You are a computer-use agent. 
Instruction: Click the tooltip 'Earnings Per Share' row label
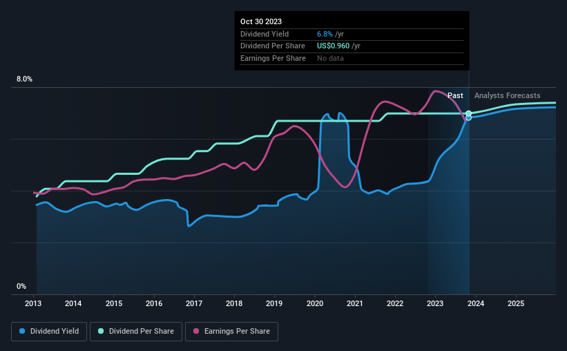click(273, 58)
